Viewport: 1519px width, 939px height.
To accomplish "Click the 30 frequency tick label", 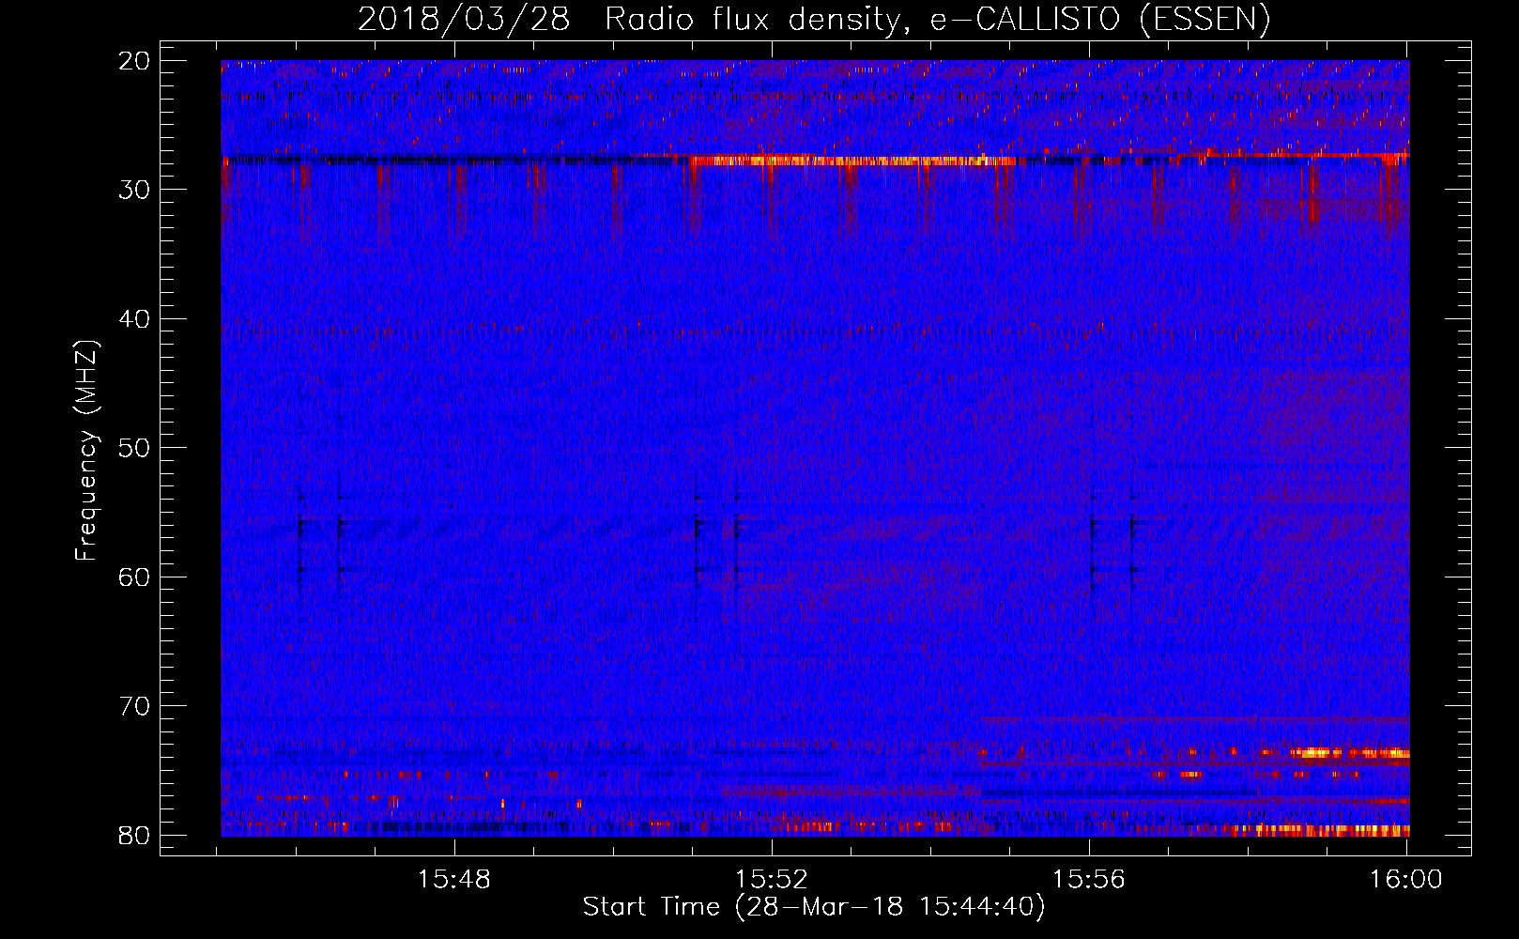I will (x=135, y=190).
